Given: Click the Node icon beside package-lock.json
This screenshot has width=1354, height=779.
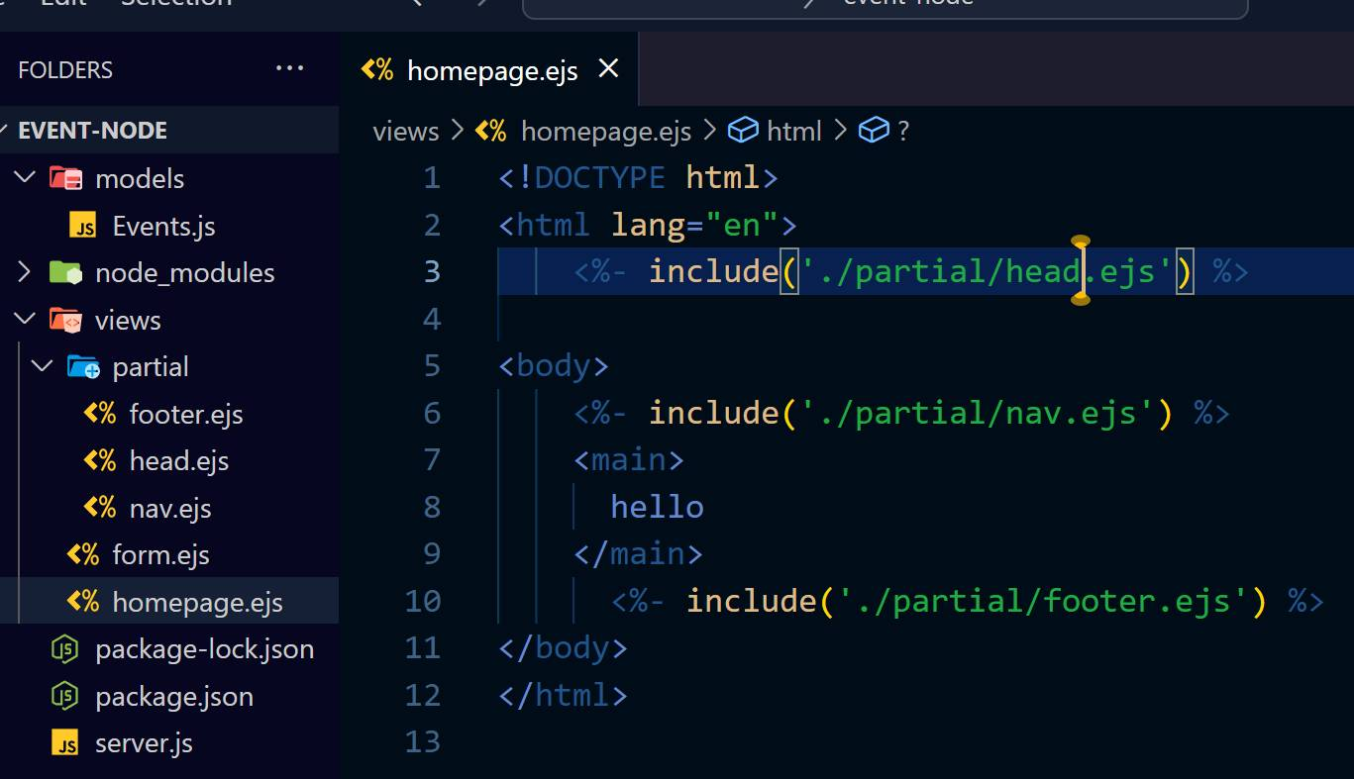Looking at the screenshot, I should coord(64,649).
